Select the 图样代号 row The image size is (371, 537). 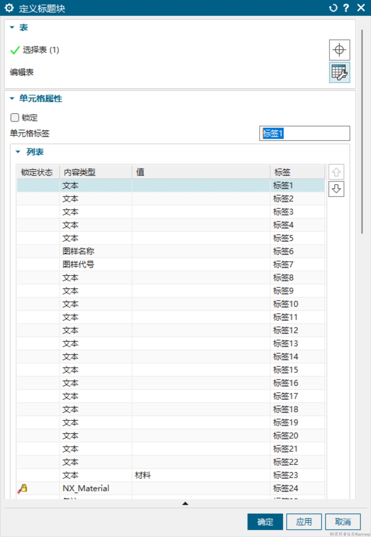pos(171,264)
